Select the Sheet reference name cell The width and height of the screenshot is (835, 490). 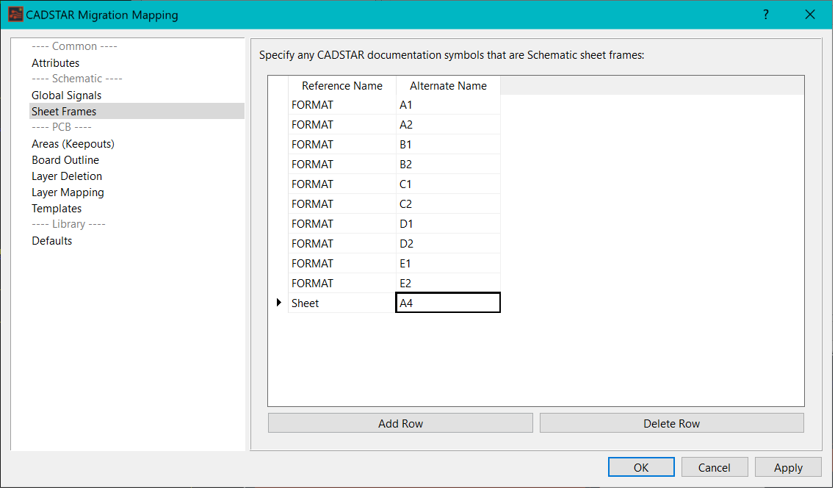point(342,303)
